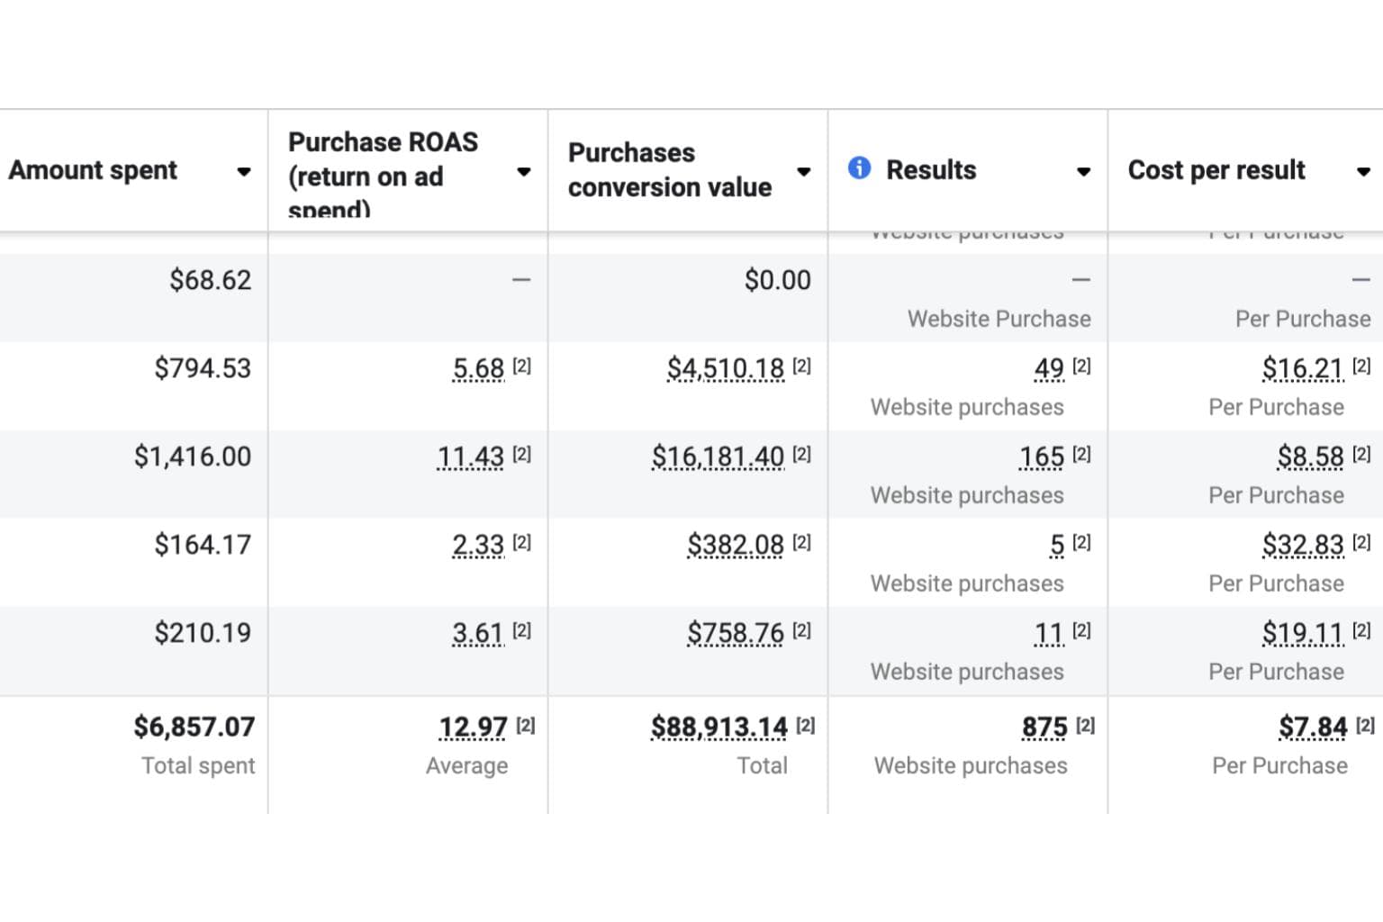Open the Cost per result dropdown arrow
The width and height of the screenshot is (1383, 922).
1363,171
